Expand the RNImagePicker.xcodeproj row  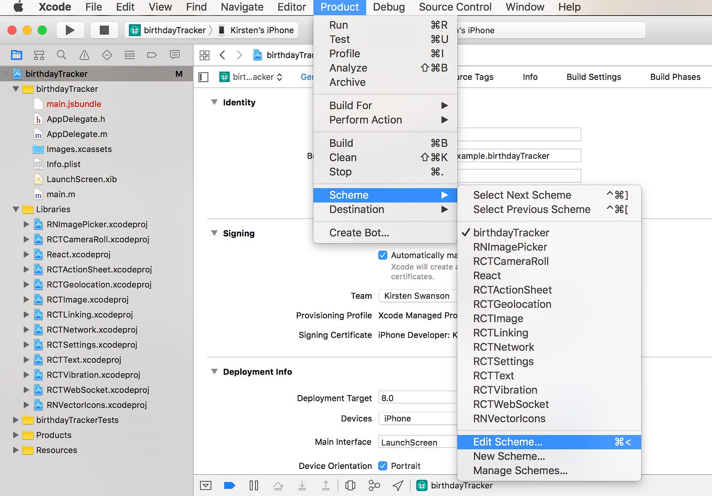click(x=27, y=224)
